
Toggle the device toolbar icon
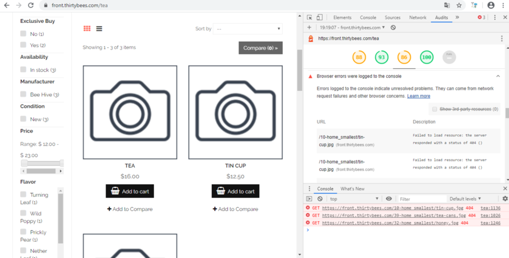[x=319, y=17]
